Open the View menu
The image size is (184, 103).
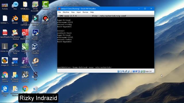click(x=73, y=12)
